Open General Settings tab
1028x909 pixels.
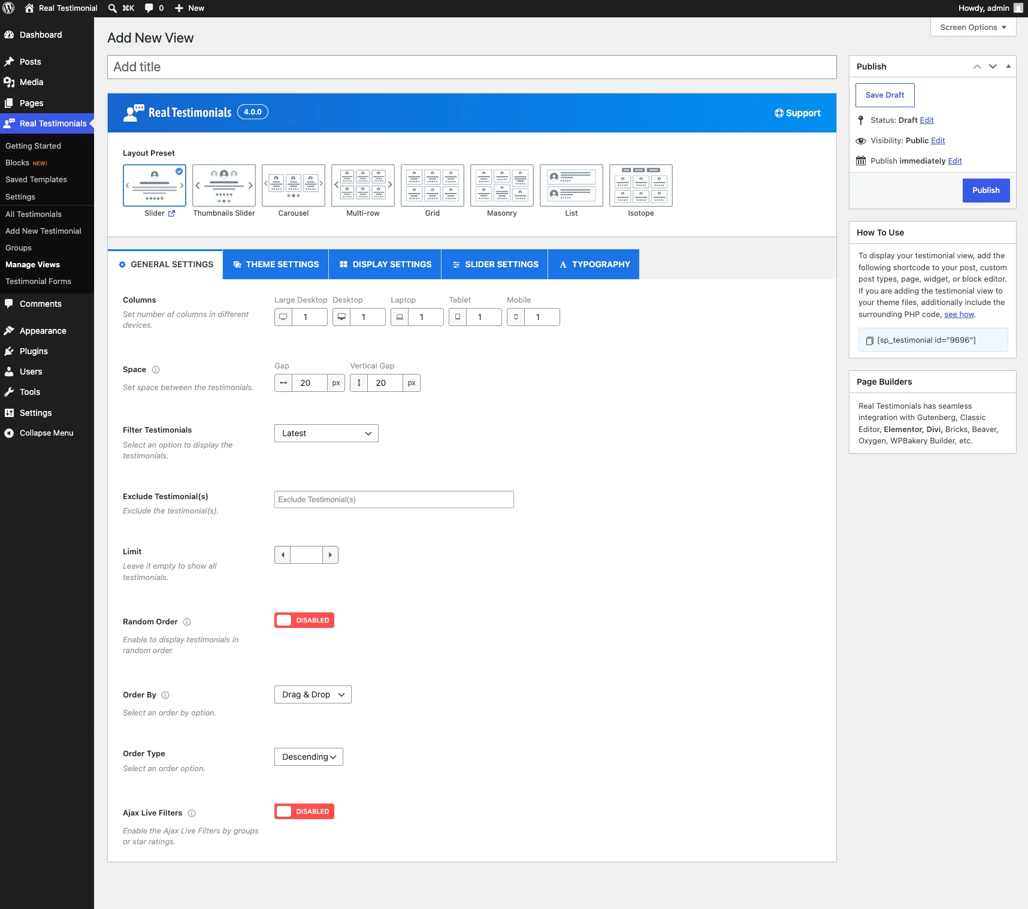[x=165, y=264]
